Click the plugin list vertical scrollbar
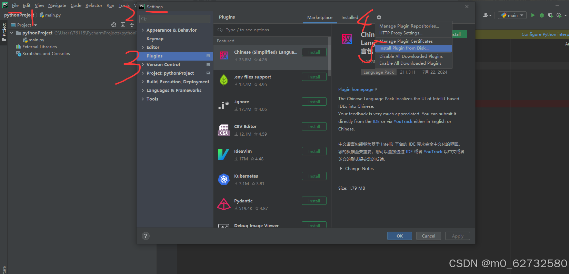The height and width of the screenshot is (274, 569). (x=329, y=57)
